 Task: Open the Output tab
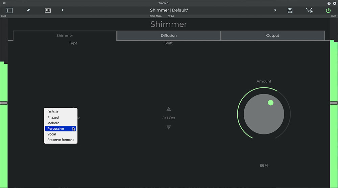click(272, 36)
